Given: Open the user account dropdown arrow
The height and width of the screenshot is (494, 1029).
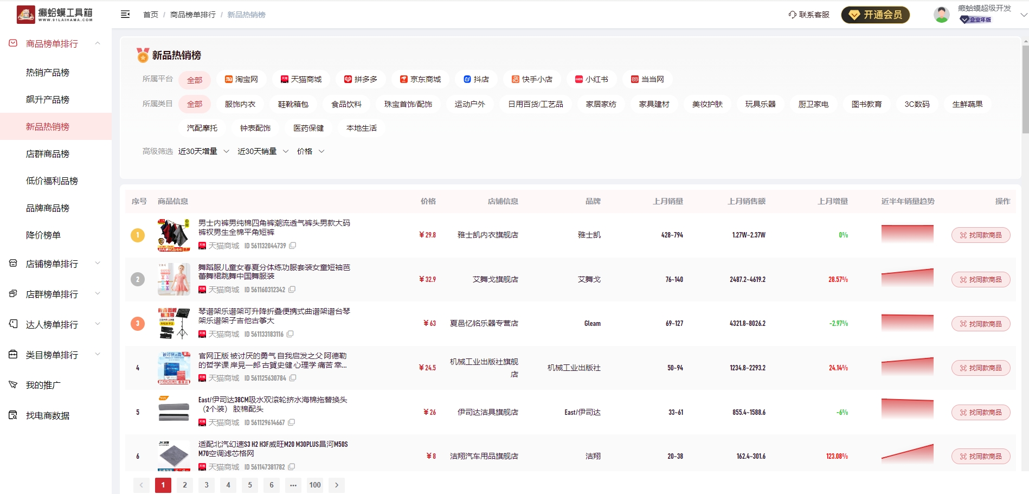Looking at the screenshot, I should click(1024, 15).
